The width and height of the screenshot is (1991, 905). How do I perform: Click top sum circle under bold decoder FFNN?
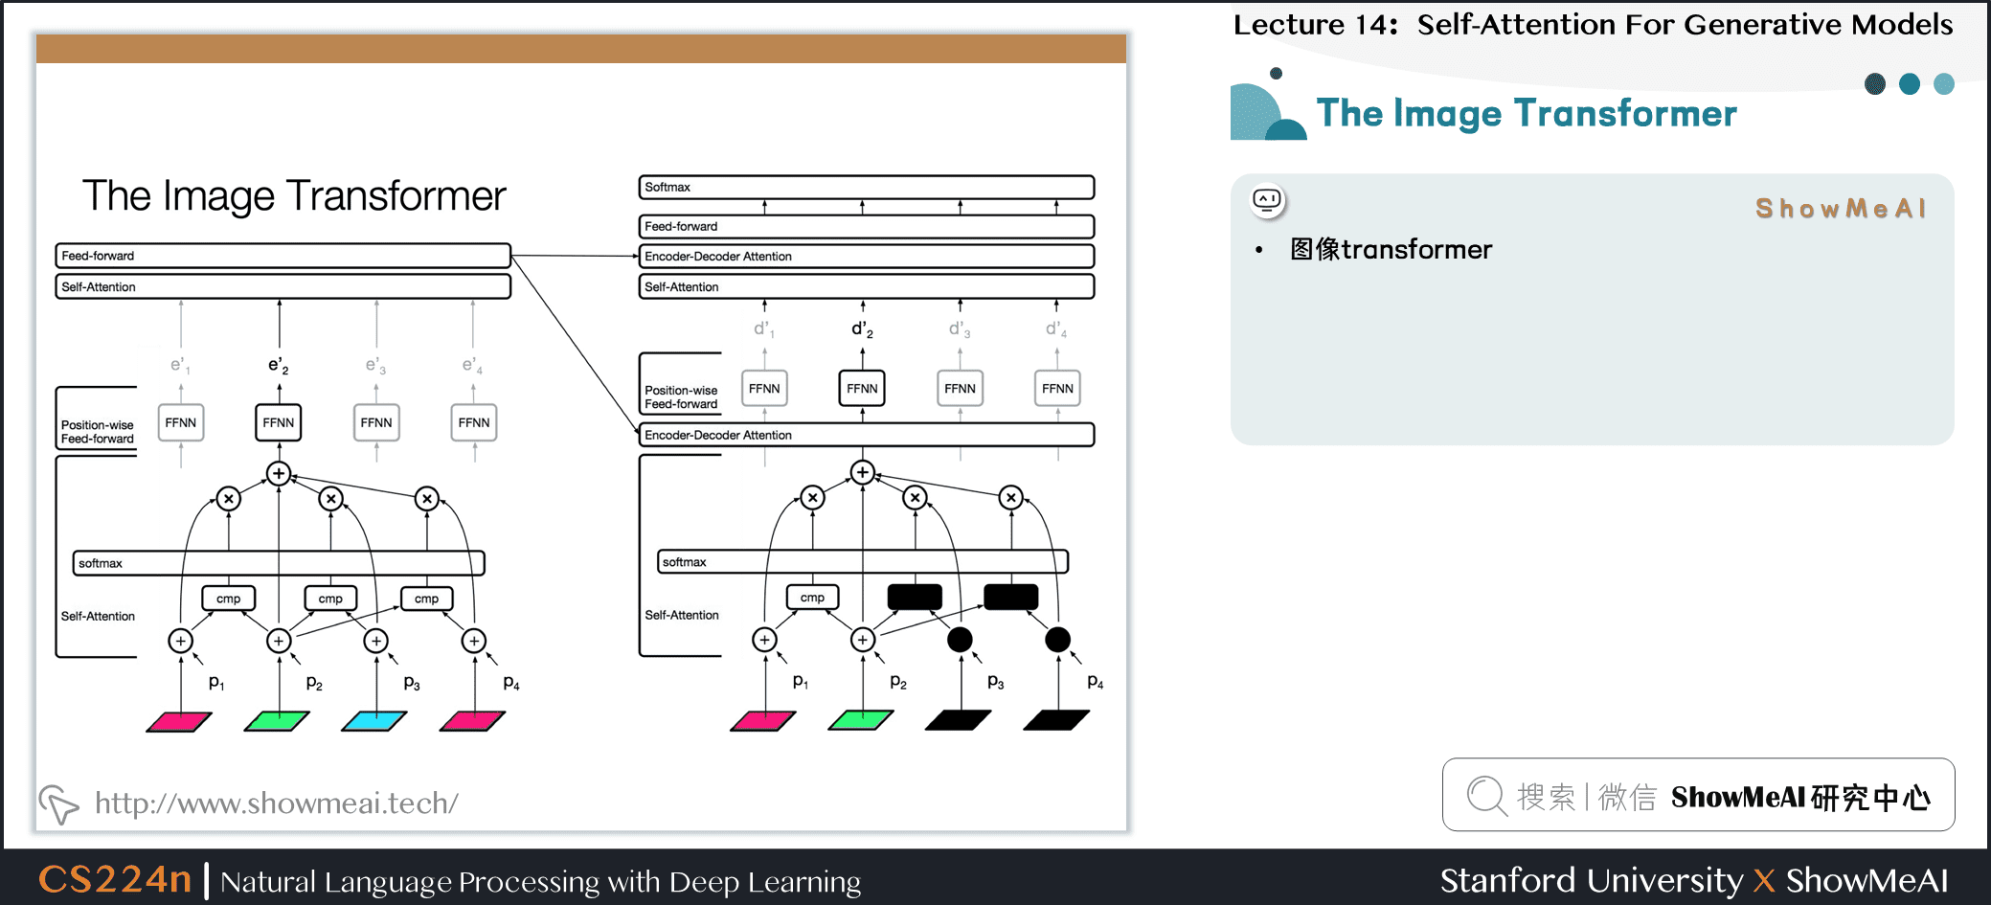click(x=863, y=472)
